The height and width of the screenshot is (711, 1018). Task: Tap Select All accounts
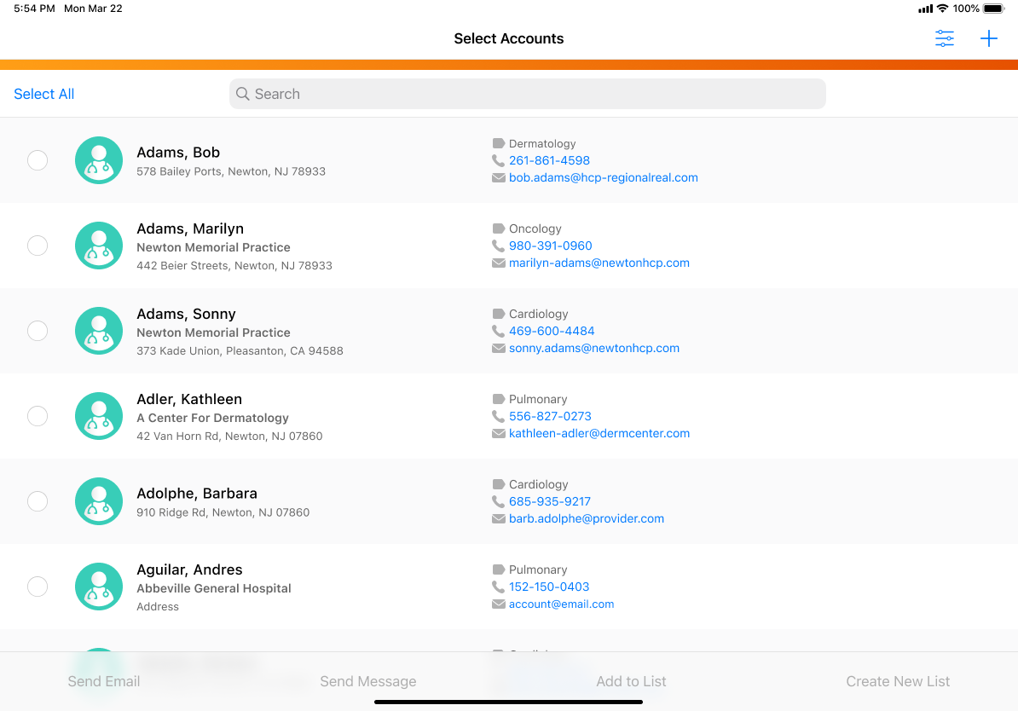(x=44, y=94)
